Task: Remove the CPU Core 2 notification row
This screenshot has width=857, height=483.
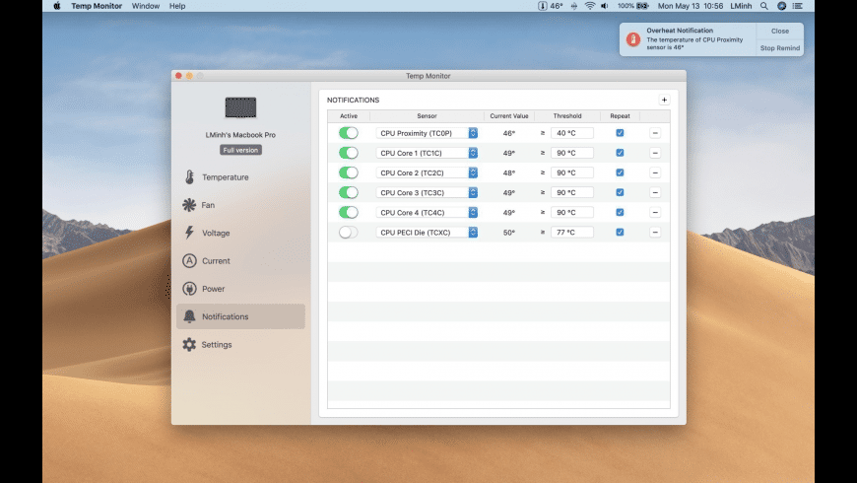Action: point(655,172)
